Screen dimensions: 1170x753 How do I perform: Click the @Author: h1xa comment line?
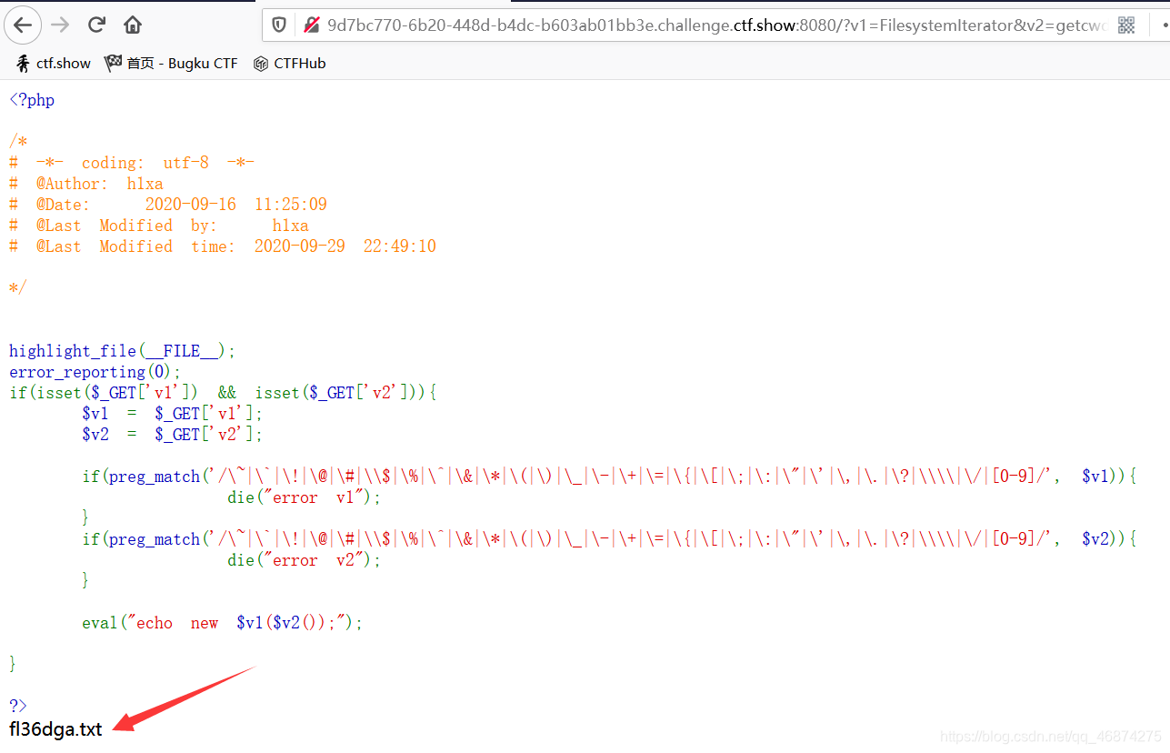[86, 184]
